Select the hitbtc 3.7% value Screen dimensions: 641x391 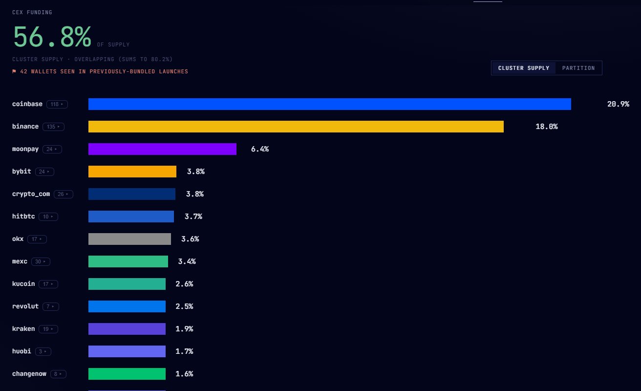coord(193,217)
